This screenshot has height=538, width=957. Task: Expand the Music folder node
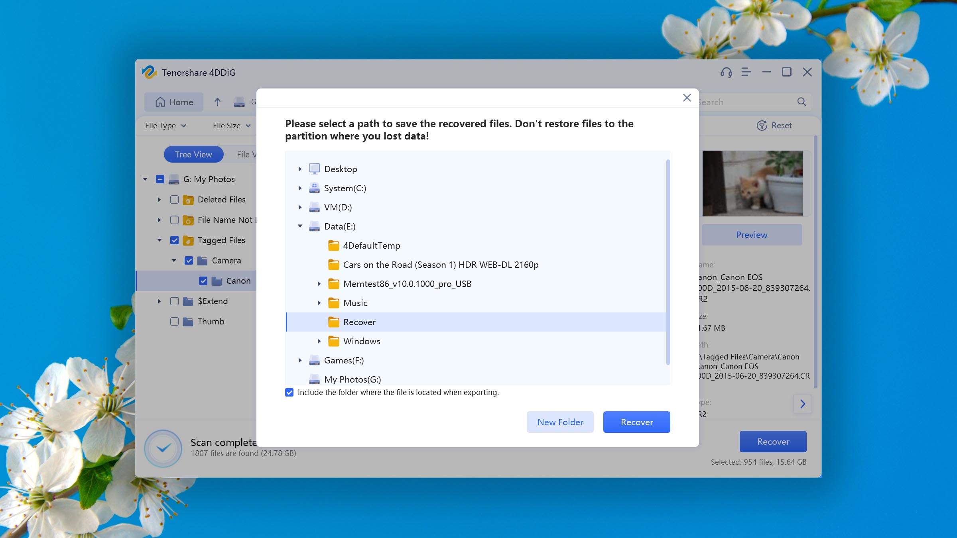(319, 303)
